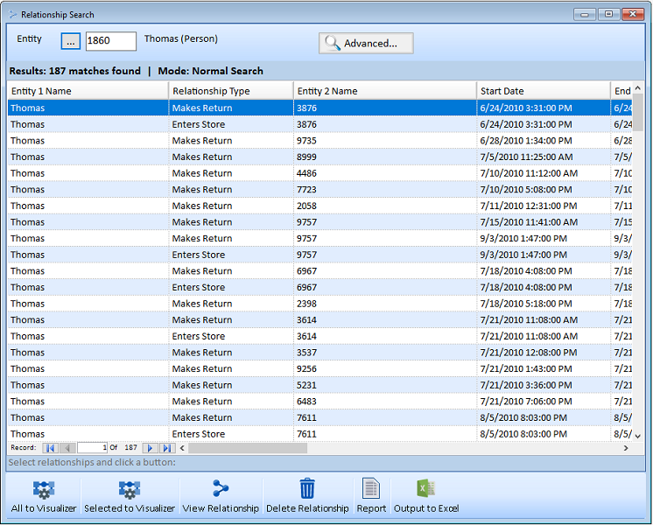Sort by Start Date column header

point(543,91)
